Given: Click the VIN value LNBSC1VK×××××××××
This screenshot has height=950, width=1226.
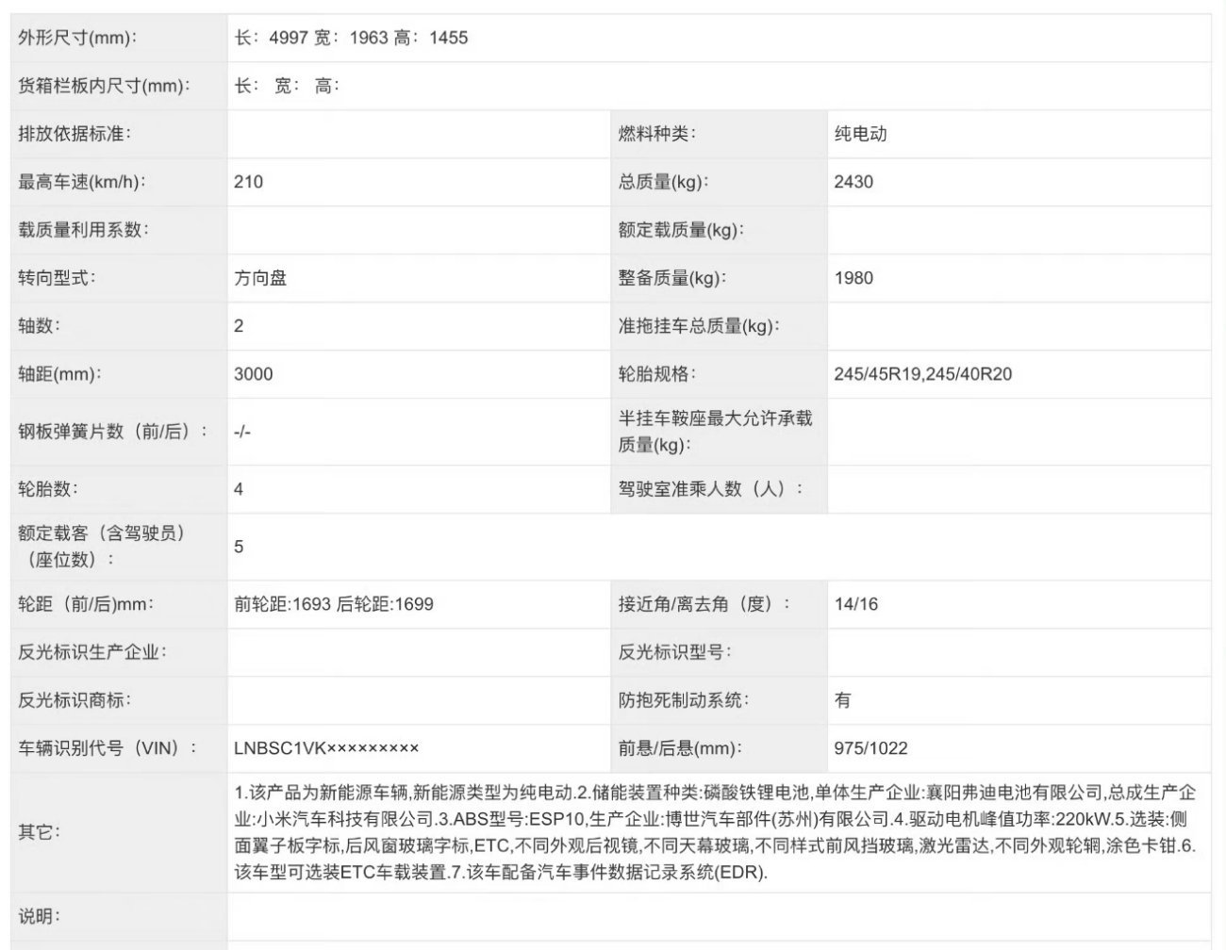Looking at the screenshot, I should click(x=325, y=745).
